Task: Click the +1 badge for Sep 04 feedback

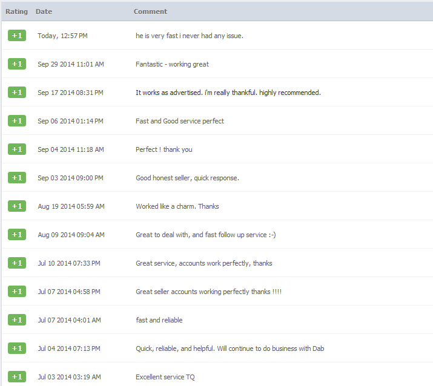Action: [x=17, y=149]
